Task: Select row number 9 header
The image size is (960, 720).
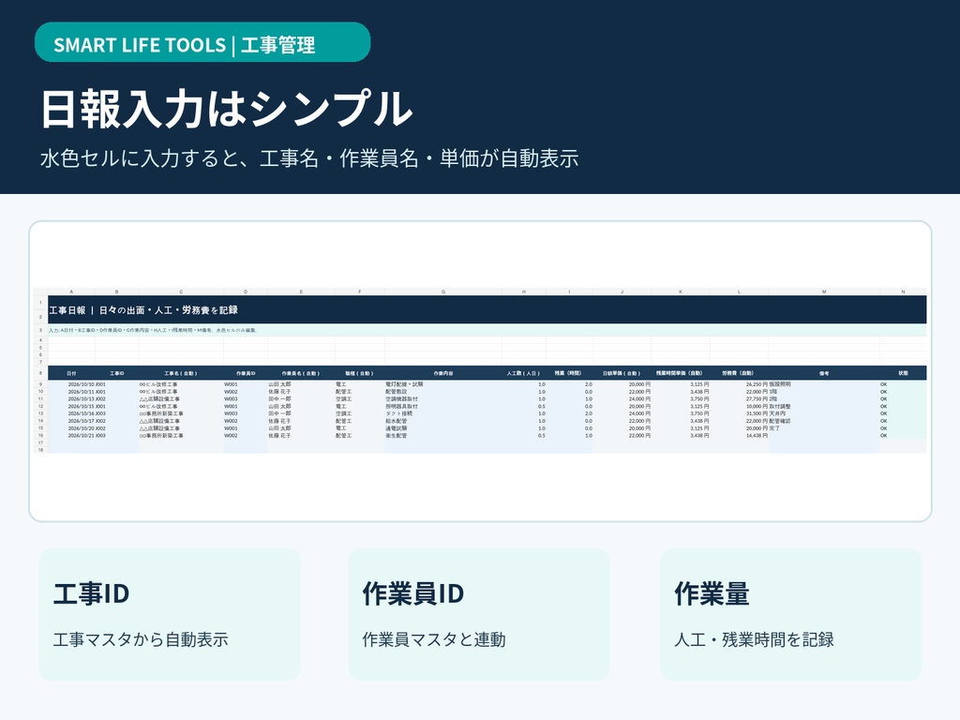Action: click(40, 384)
